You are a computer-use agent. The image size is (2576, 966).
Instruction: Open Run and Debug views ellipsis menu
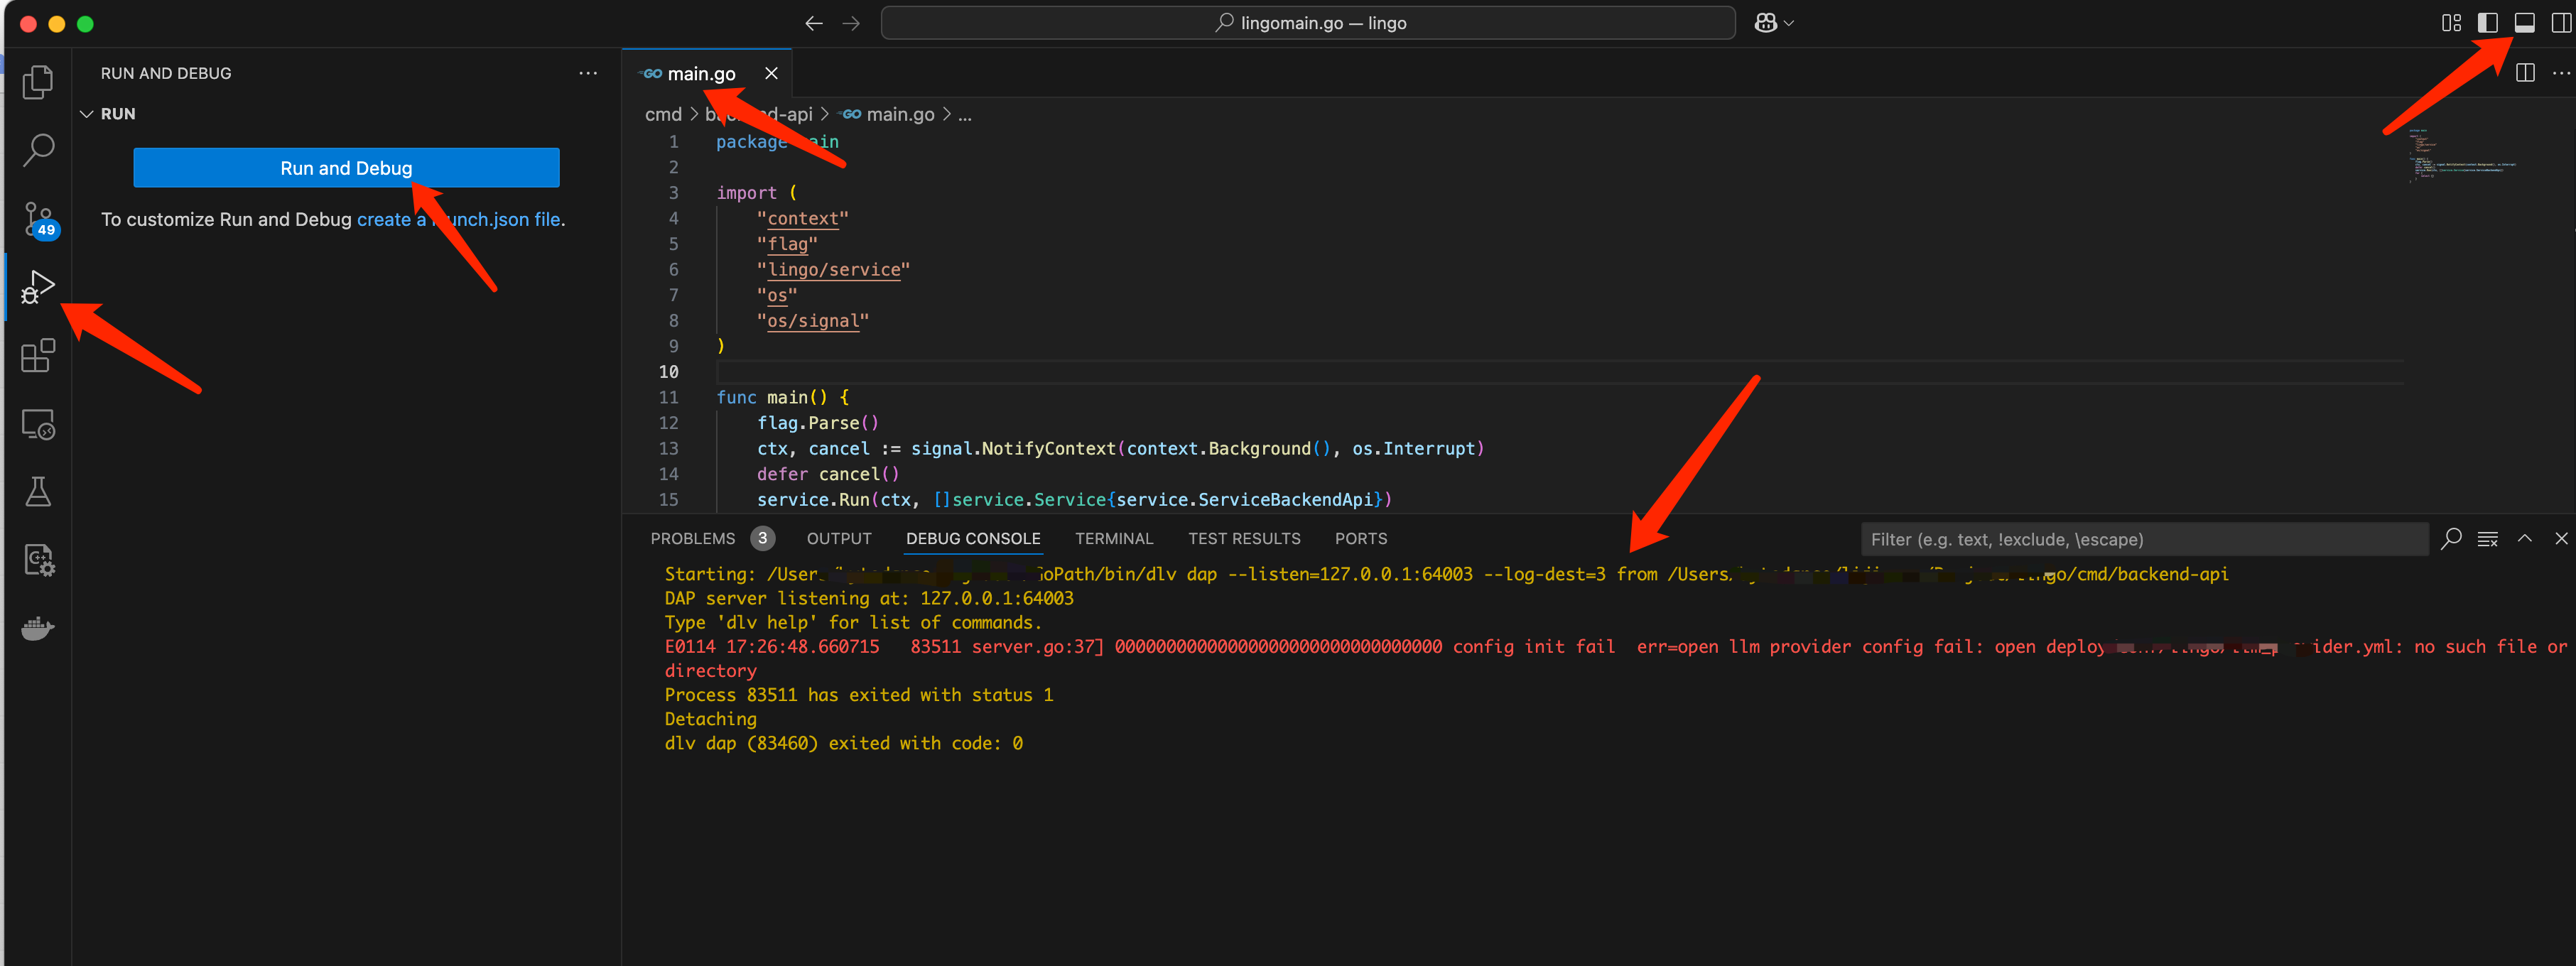coord(588,73)
